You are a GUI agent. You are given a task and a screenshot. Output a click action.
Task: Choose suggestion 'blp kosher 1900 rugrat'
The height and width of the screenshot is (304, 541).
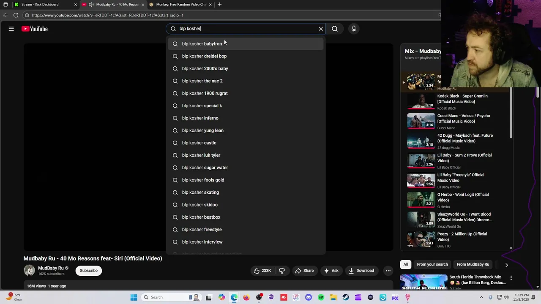coord(246,93)
